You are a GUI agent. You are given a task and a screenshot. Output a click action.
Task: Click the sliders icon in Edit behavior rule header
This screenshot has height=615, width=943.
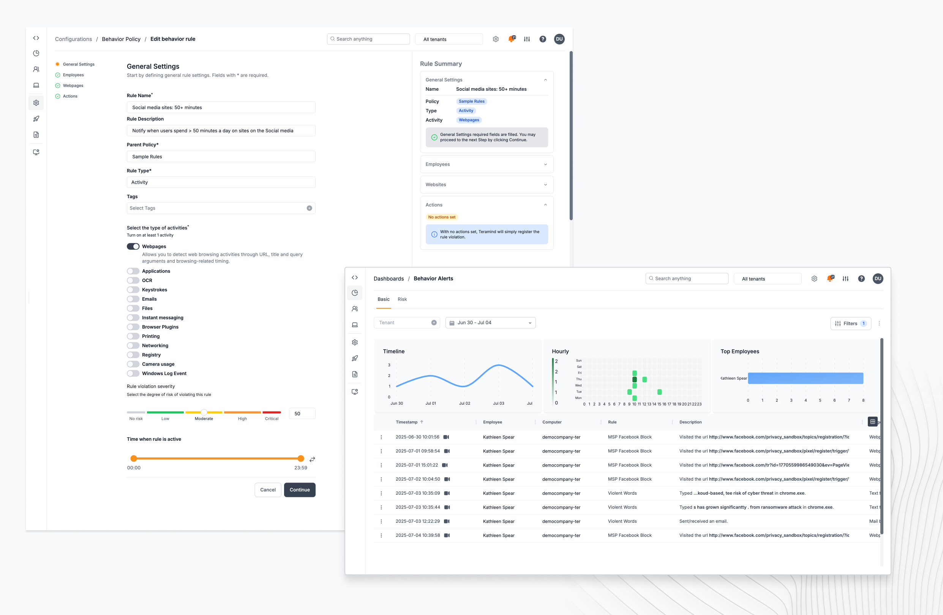pos(527,39)
